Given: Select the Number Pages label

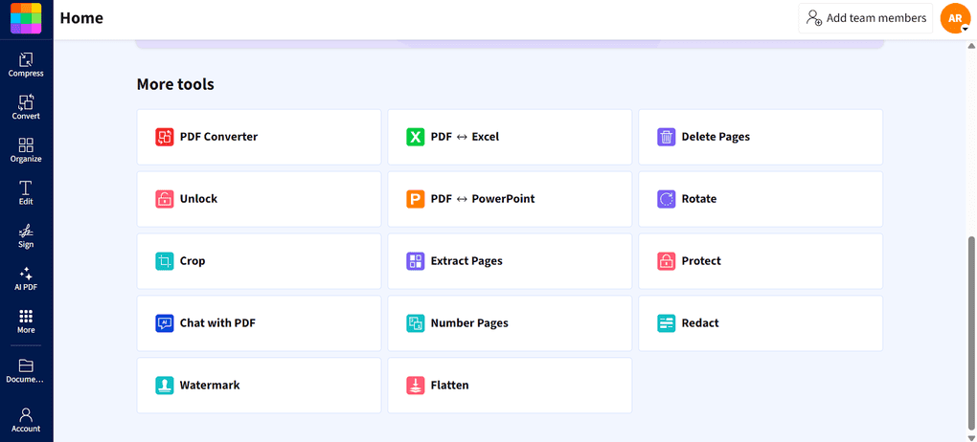Looking at the screenshot, I should [x=469, y=323].
